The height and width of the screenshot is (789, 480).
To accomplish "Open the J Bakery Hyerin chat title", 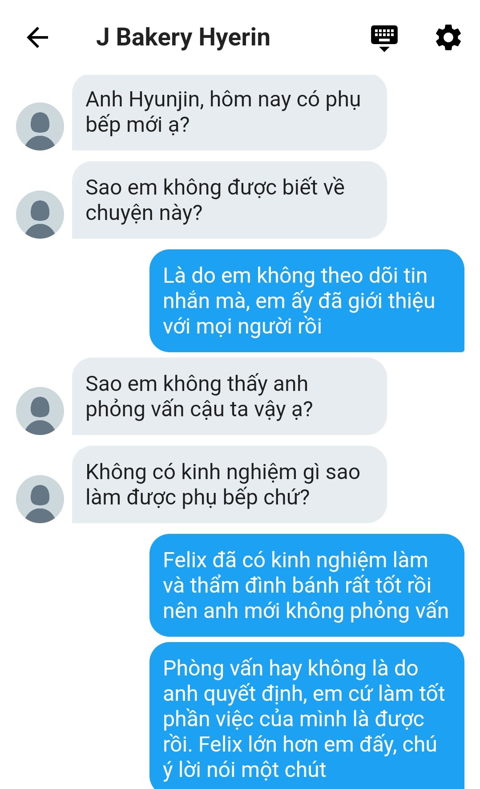I will point(183,37).
